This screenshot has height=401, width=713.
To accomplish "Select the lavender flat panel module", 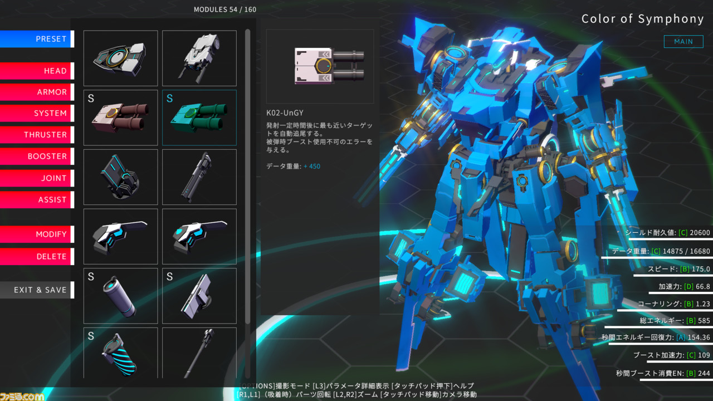I will [199, 296].
